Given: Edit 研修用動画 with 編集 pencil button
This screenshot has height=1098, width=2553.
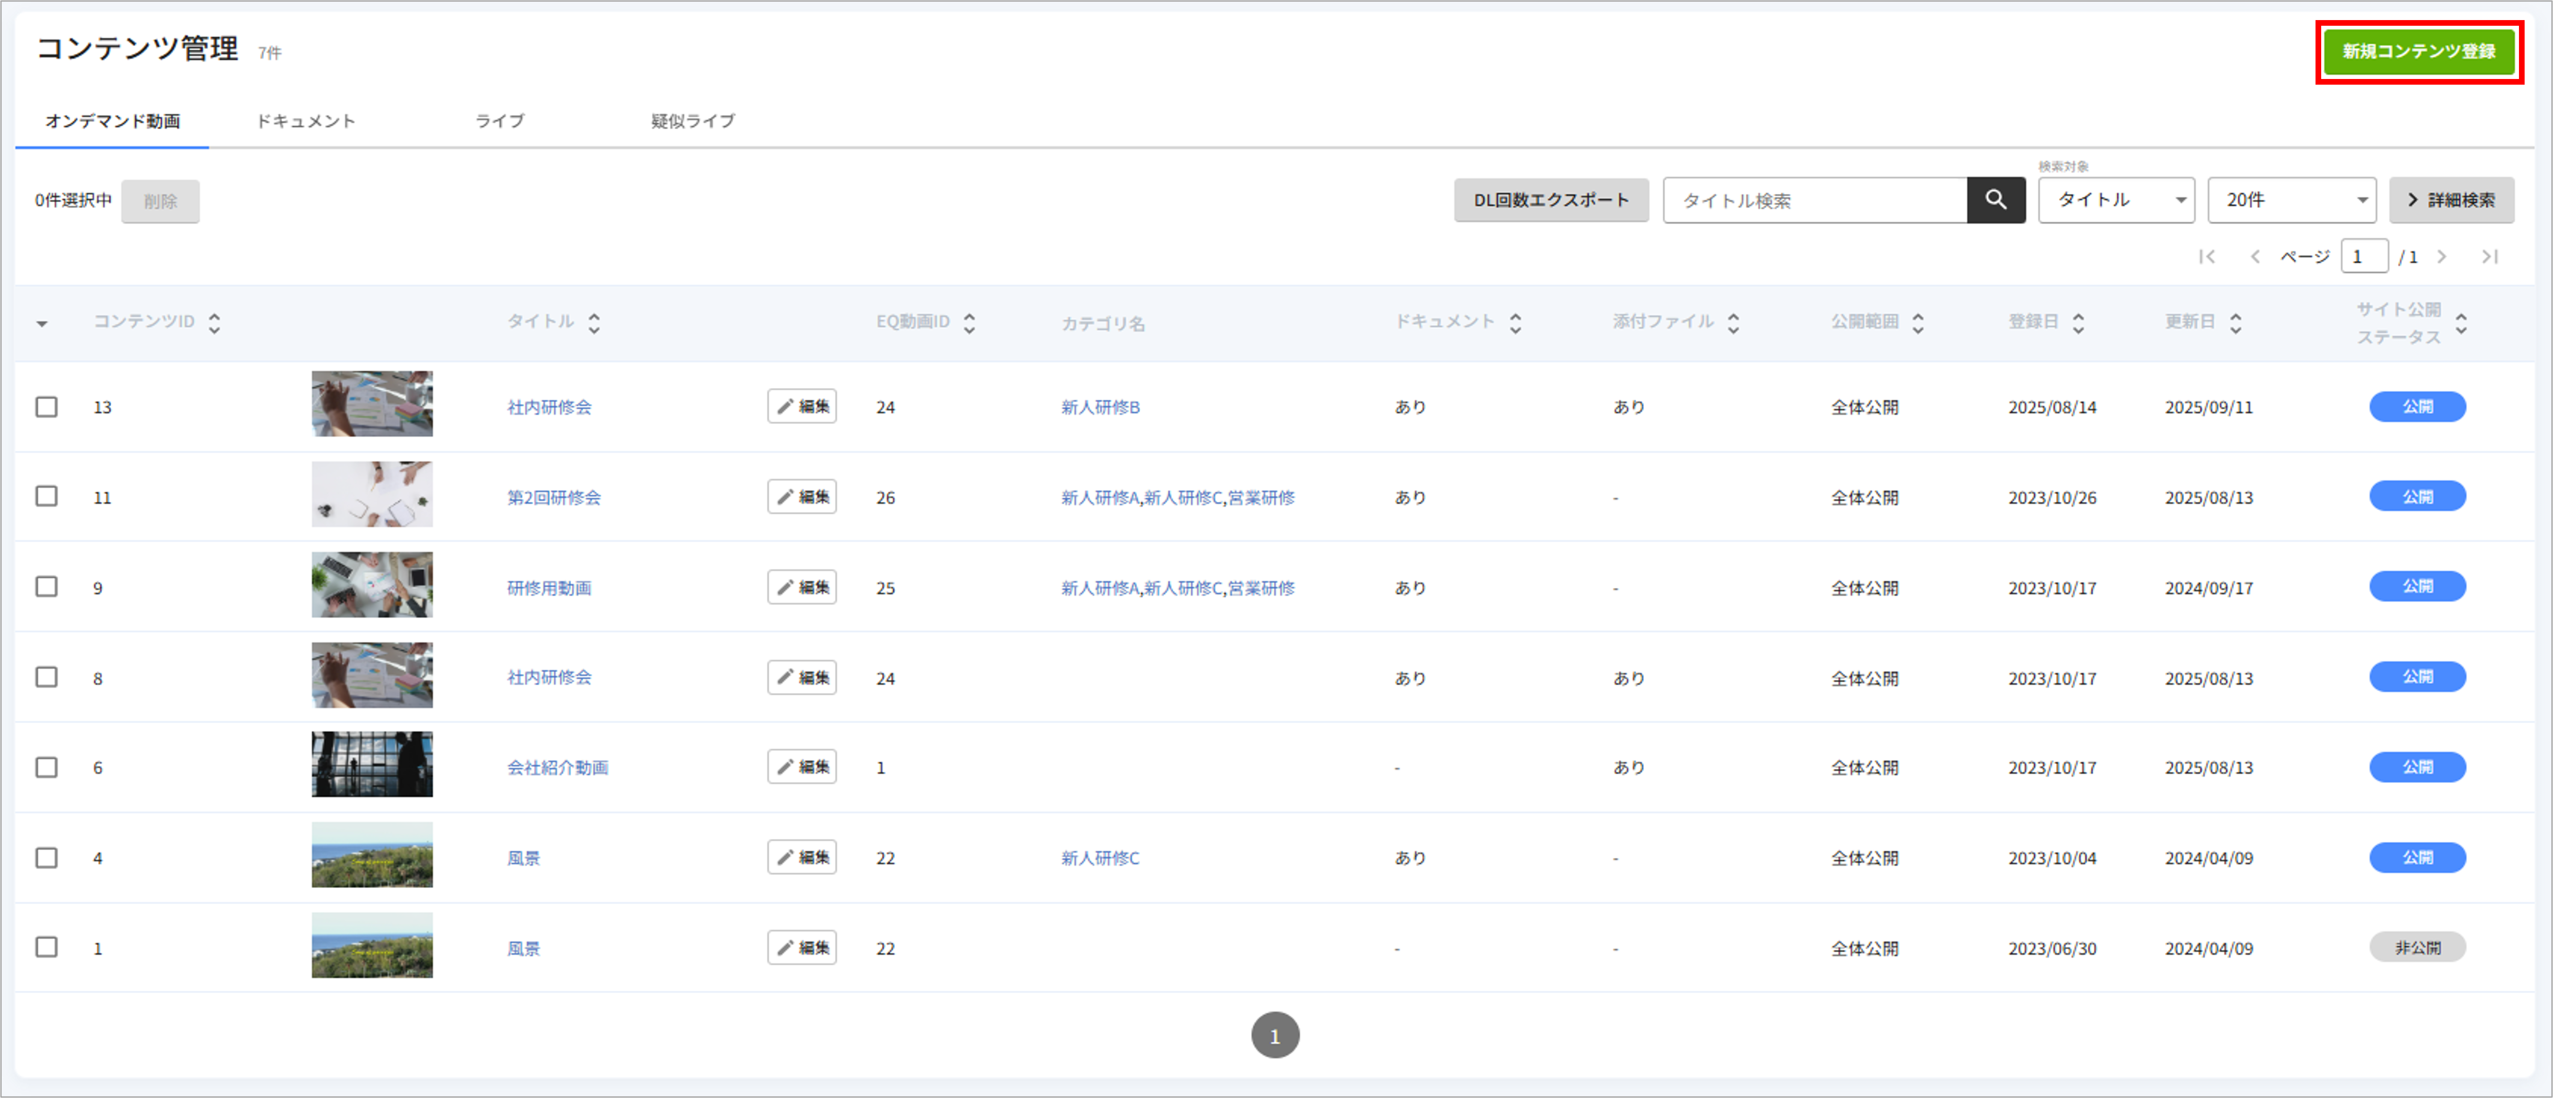Looking at the screenshot, I should 802,587.
